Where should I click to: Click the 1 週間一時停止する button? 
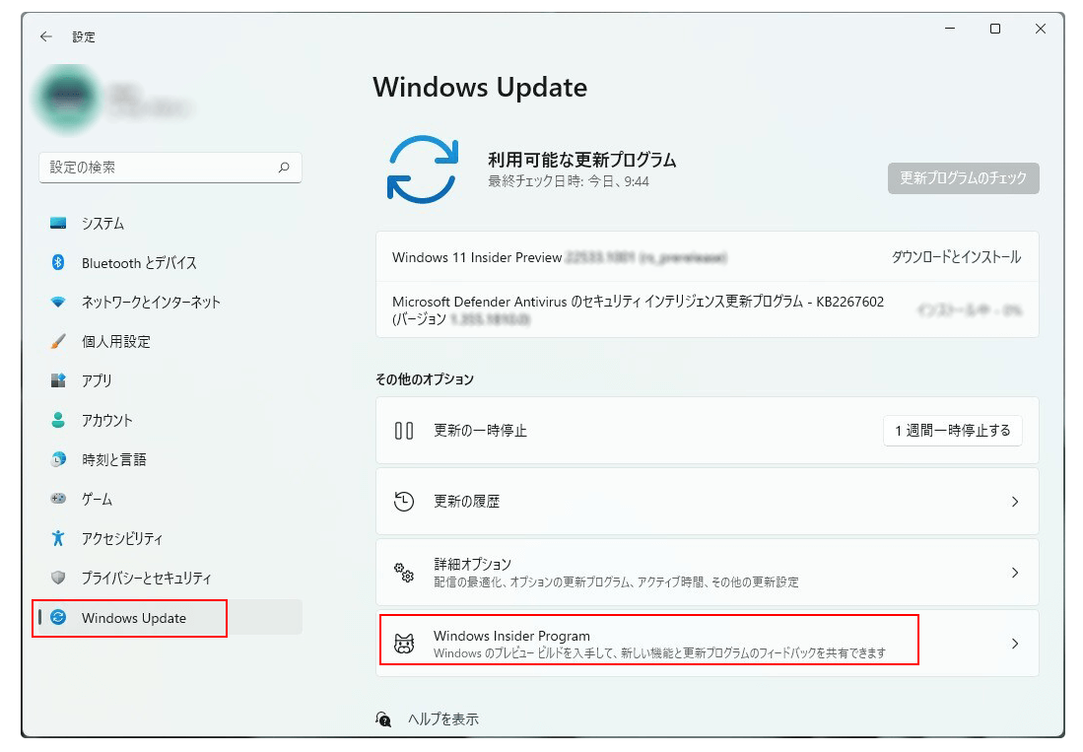point(953,431)
